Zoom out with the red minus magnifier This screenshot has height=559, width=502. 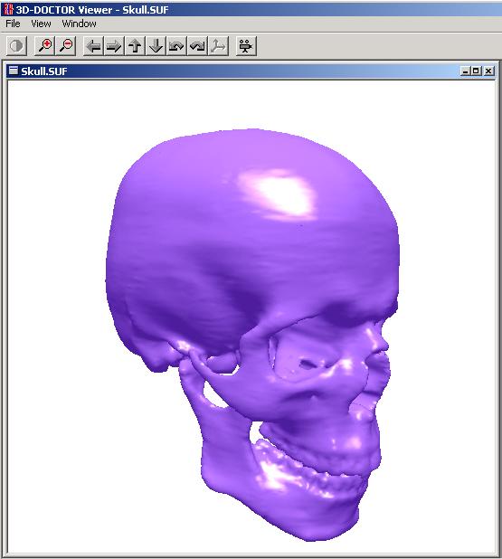click(x=66, y=46)
